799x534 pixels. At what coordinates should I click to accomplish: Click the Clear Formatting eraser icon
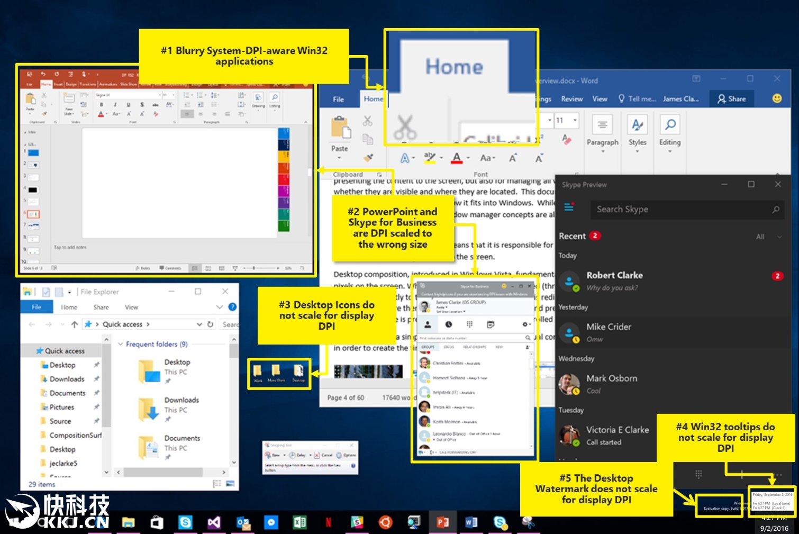566,139
